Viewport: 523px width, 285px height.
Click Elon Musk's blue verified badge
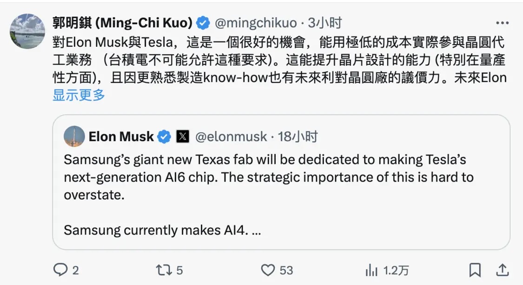(x=164, y=136)
